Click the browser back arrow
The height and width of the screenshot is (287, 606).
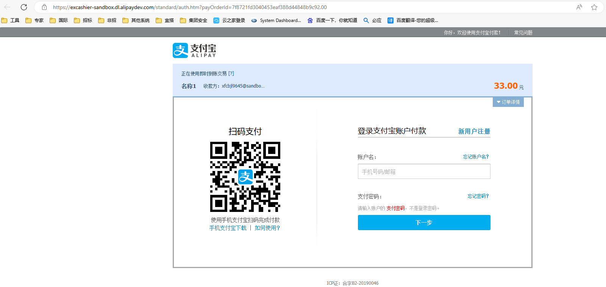pyautogui.click(x=7, y=7)
